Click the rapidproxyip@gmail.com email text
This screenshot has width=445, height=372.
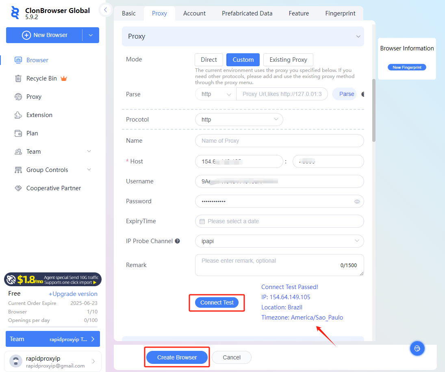click(55, 366)
